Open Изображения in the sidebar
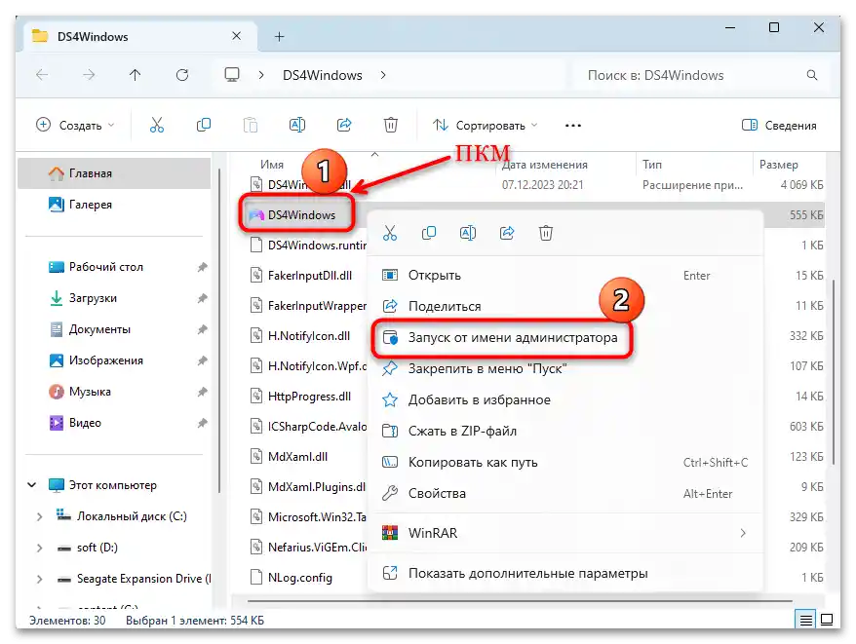The height and width of the screenshot is (644, 856). 114,360
